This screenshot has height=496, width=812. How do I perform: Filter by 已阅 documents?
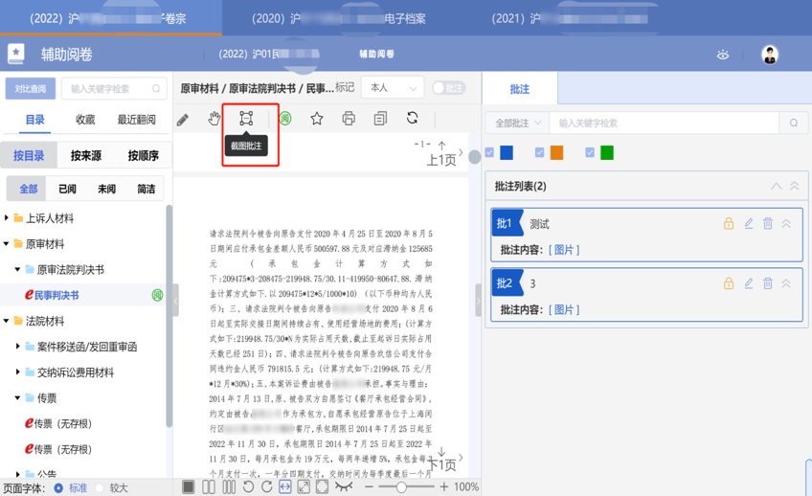coord(67,189)
